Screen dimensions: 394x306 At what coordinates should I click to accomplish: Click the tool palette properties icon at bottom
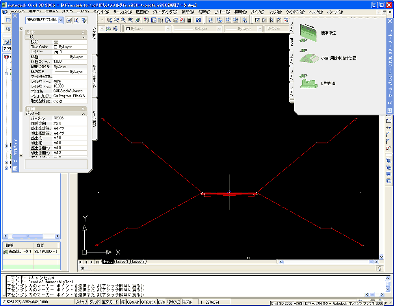[390, 110]
